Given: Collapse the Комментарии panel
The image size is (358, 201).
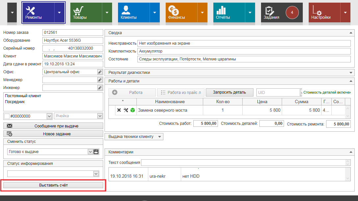Looking at the screenshot, I should pos(351,152).
